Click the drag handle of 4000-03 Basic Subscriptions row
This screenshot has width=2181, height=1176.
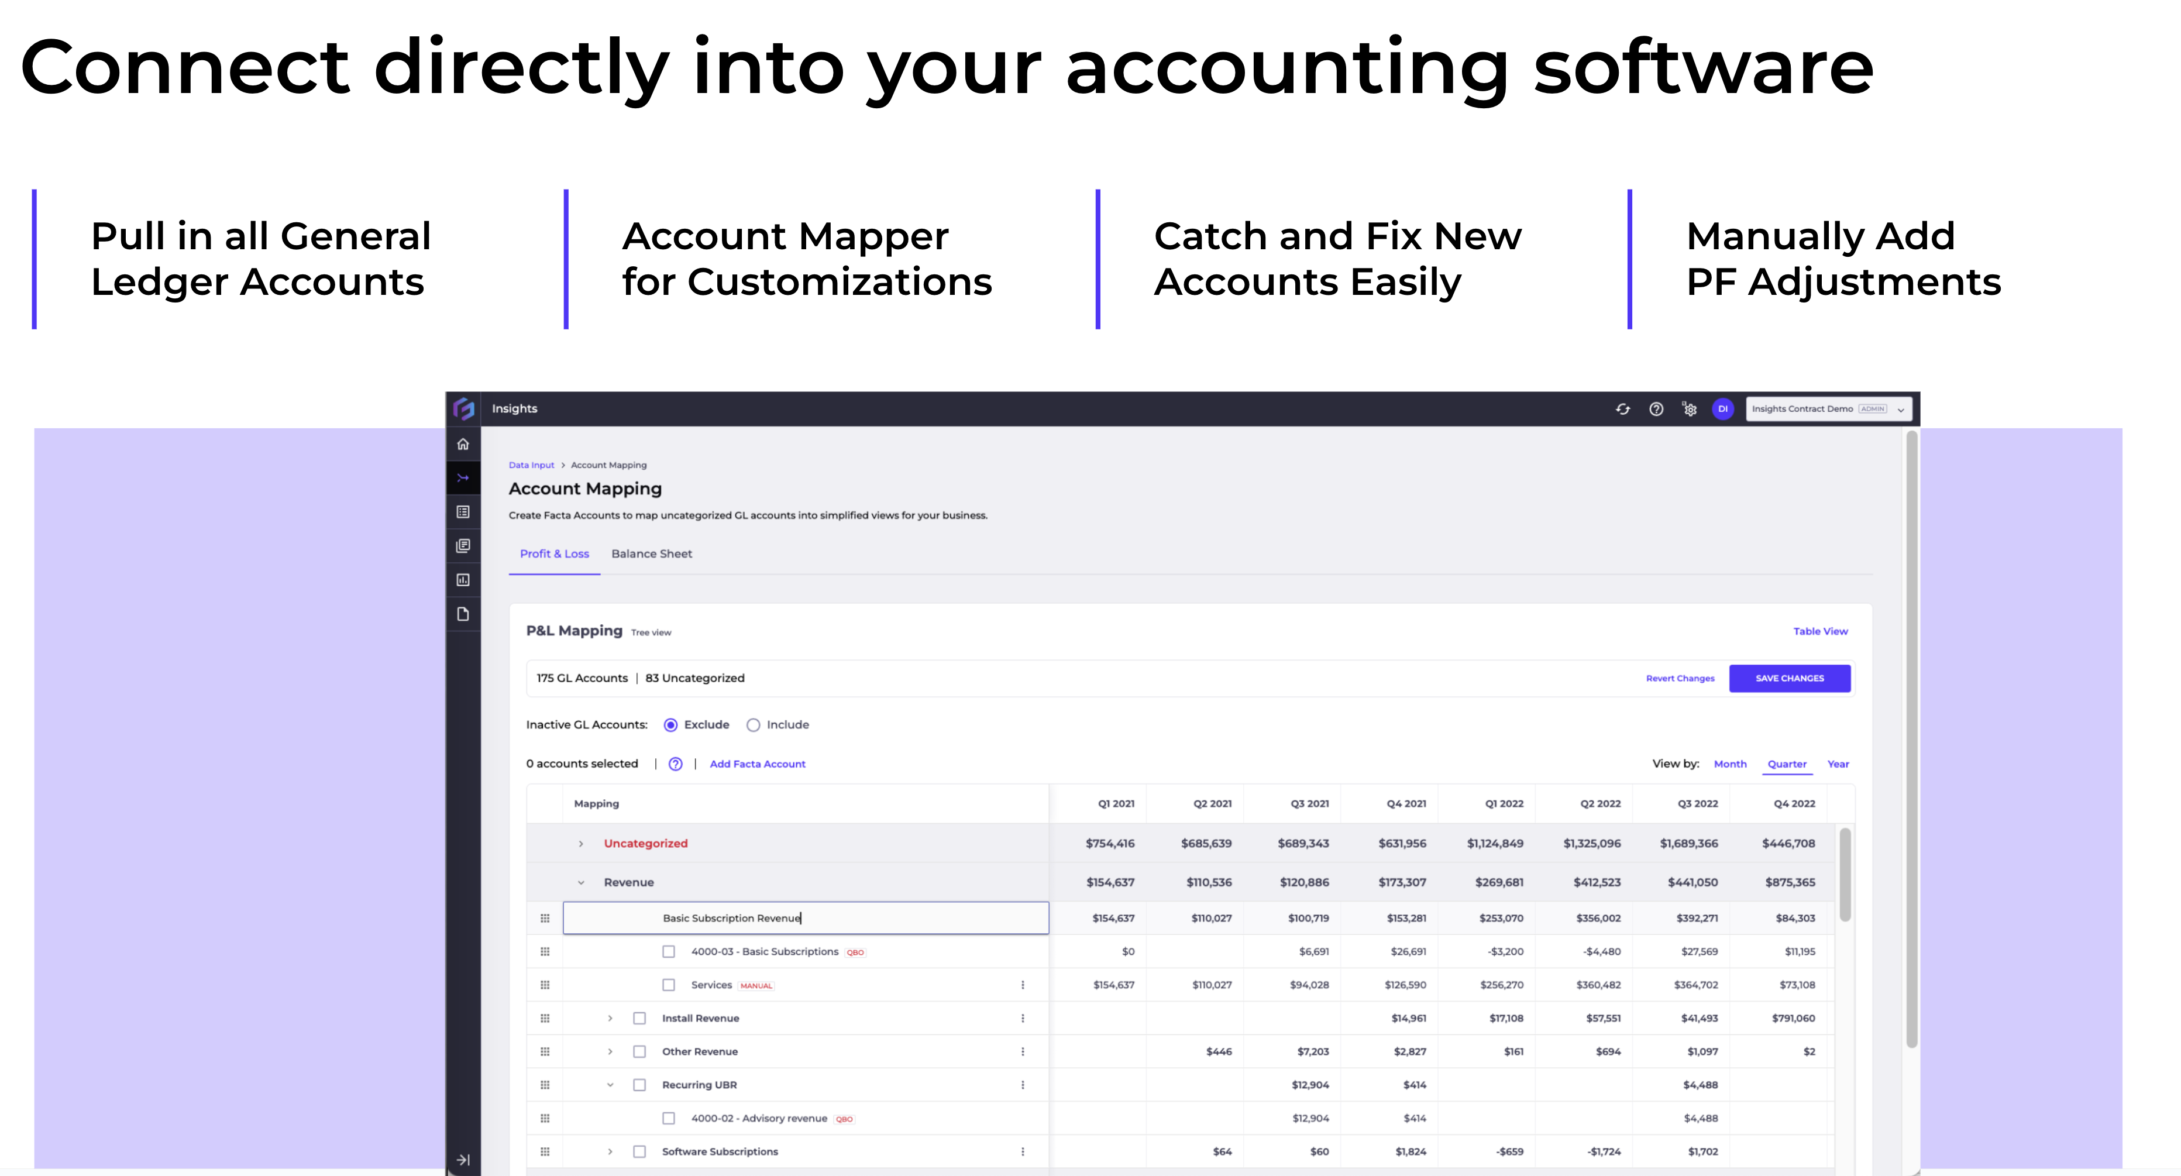coord(545,952)
